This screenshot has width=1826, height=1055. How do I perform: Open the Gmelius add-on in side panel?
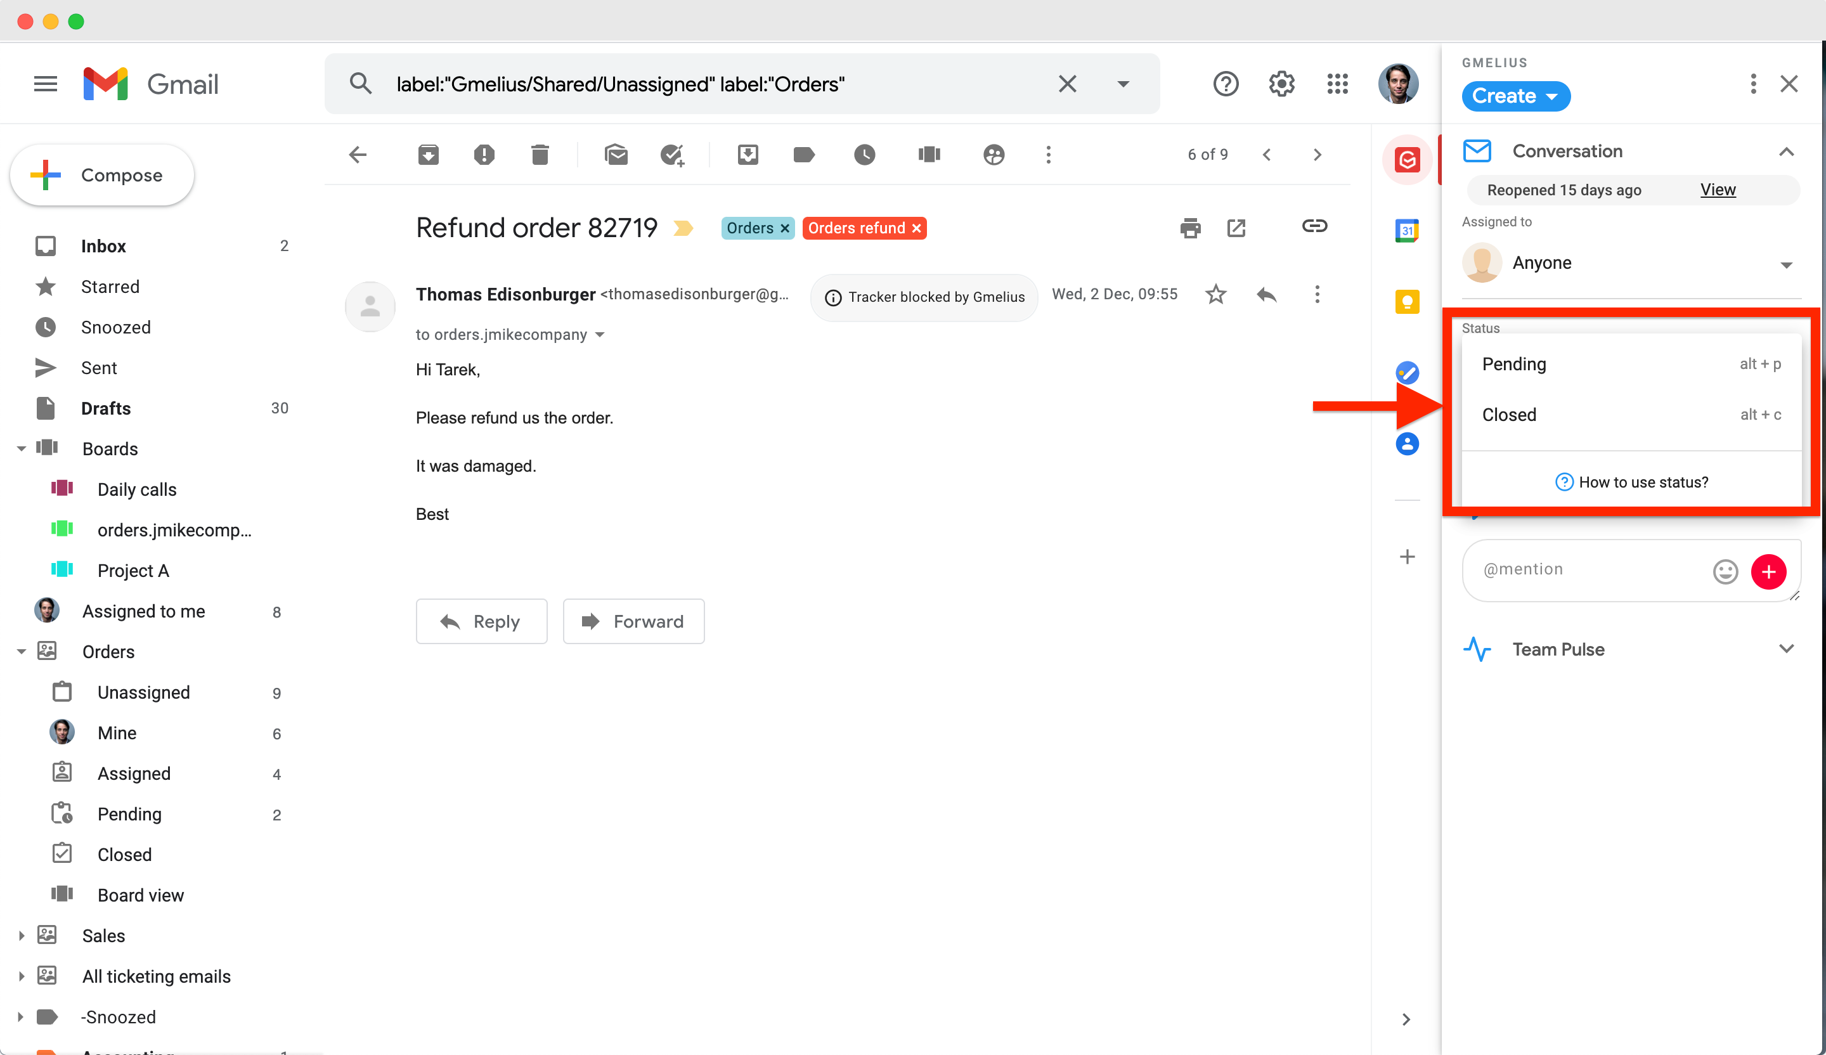click(x=1406, y=159)
